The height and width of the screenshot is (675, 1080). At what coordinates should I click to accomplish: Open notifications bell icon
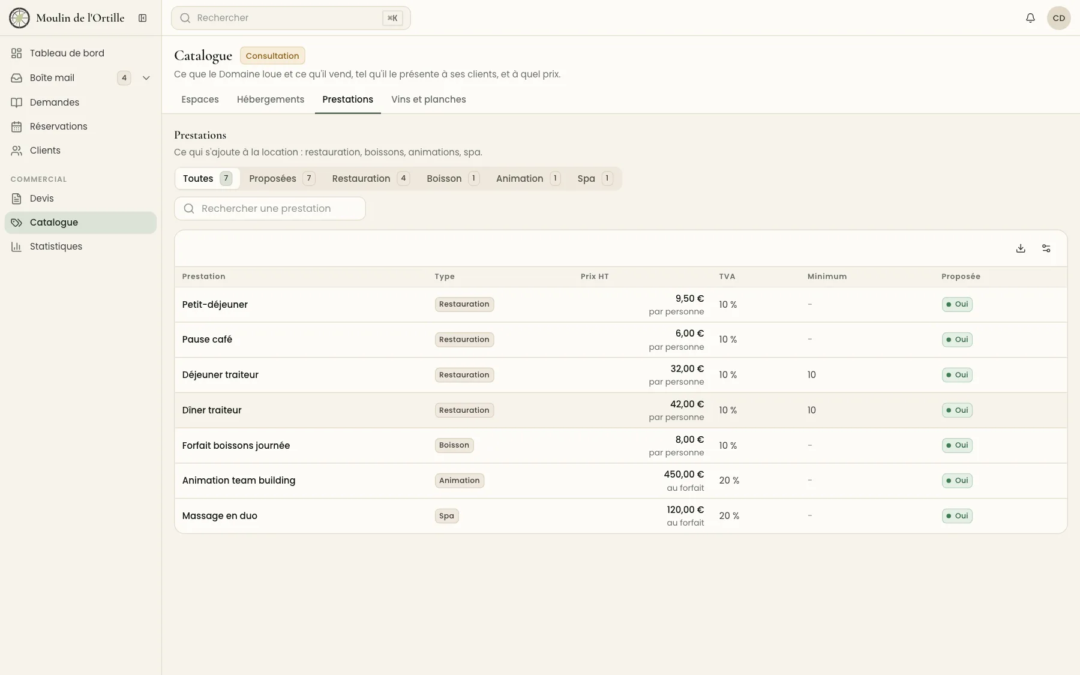click(x=1030, y=18)
